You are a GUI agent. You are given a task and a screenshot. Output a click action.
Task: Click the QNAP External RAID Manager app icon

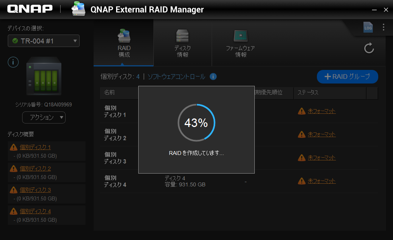[79, 9]
